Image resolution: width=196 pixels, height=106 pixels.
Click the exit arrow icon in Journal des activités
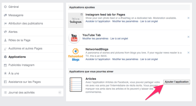coord(60,92)
